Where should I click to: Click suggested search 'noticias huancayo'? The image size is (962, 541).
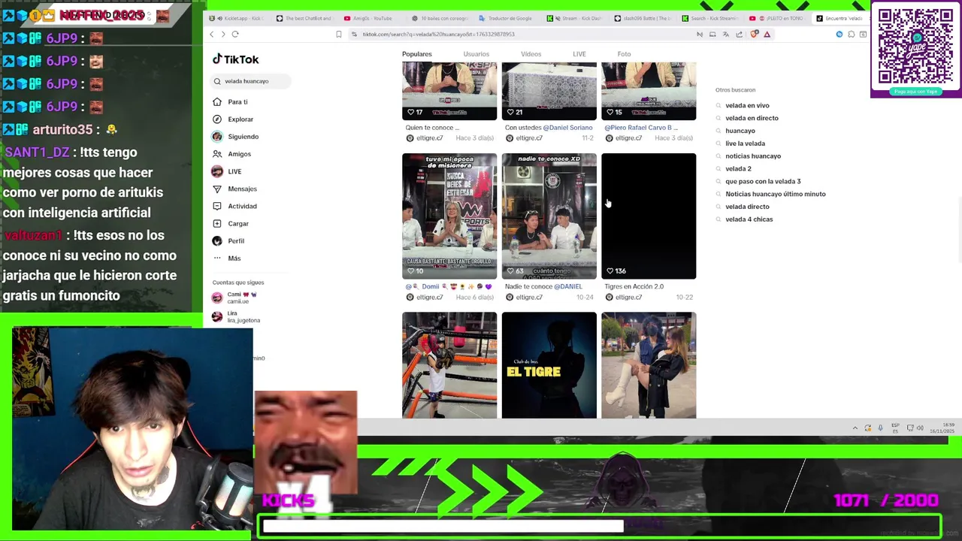[x=753, y=156]
